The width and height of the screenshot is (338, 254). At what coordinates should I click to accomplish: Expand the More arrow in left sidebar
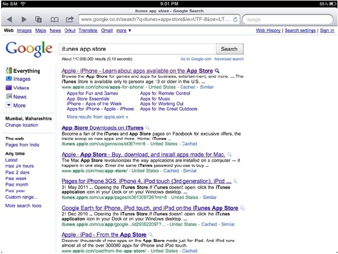[x=9, y=106]
